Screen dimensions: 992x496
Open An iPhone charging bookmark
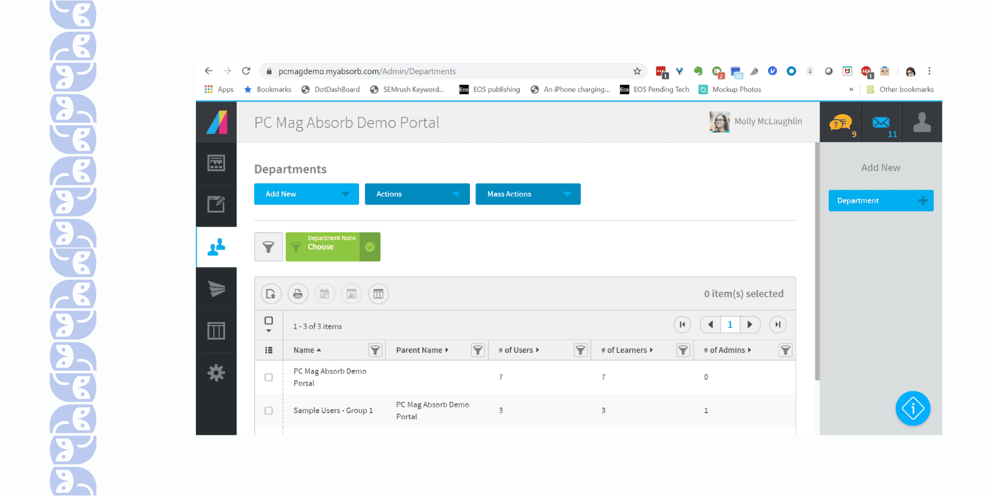570,89
